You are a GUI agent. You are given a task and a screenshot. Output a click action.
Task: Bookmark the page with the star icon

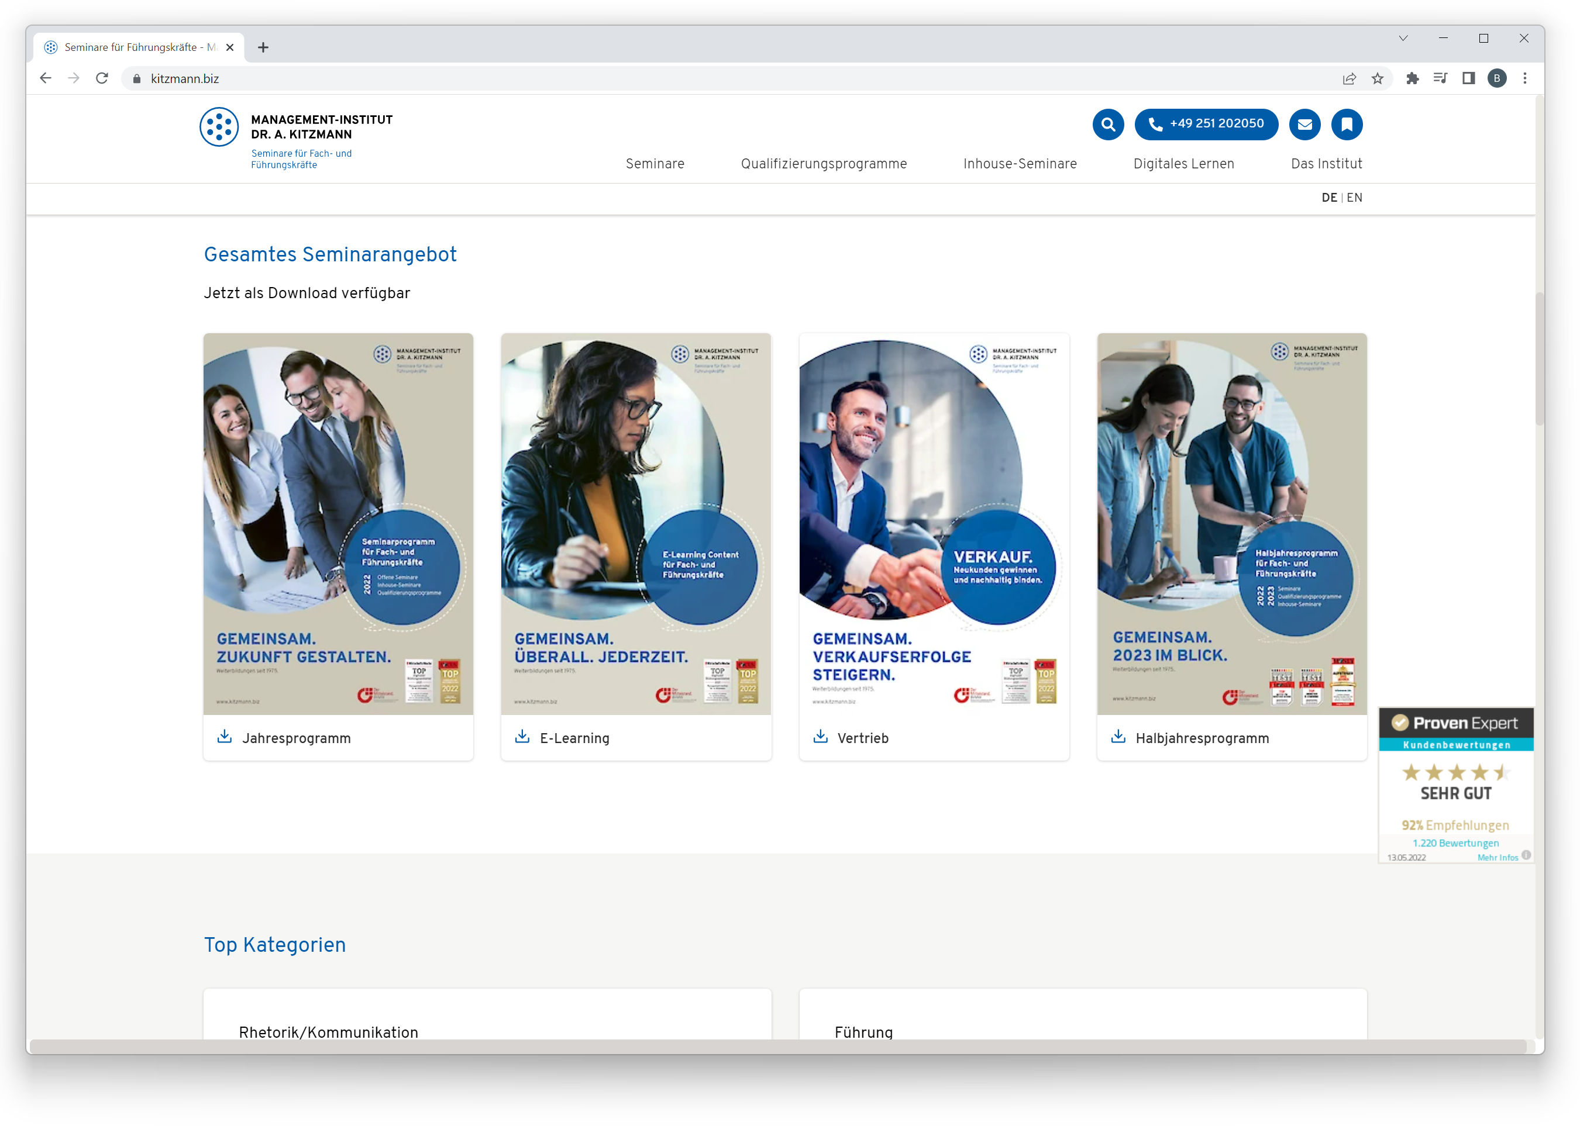[1378, 78]
